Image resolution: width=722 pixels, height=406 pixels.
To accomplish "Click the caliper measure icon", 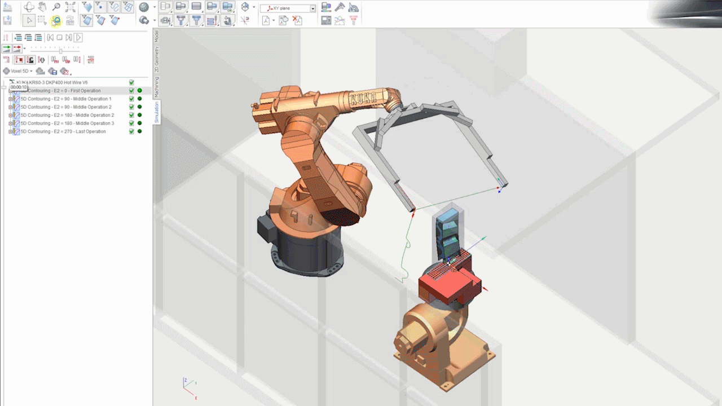I will [341, 7].
